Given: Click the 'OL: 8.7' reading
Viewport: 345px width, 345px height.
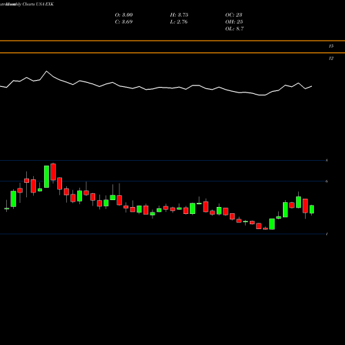Looking at the screenshot, I should 235,29.
